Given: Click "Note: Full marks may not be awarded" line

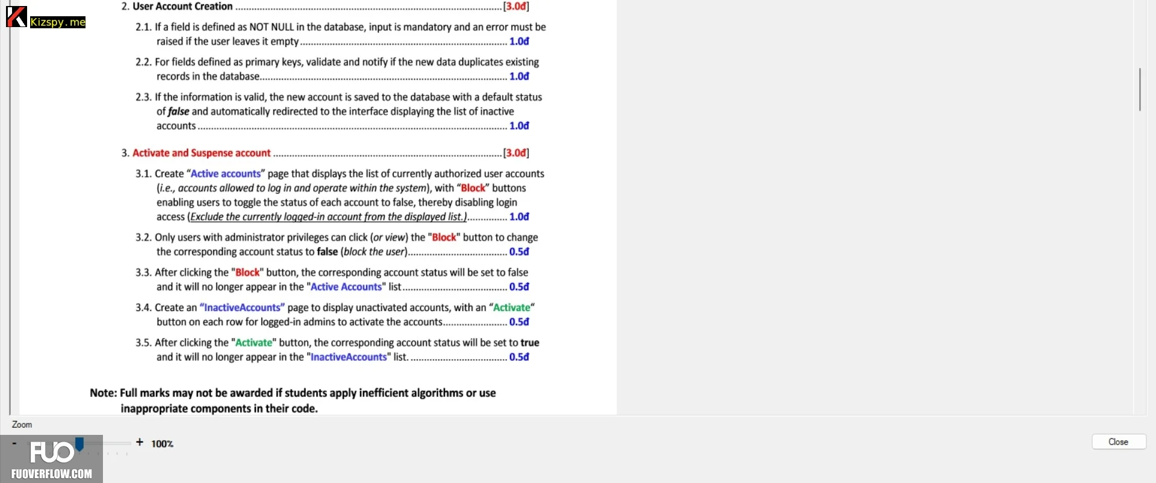Looking at the screenshot, I should [x=293, y=393].
